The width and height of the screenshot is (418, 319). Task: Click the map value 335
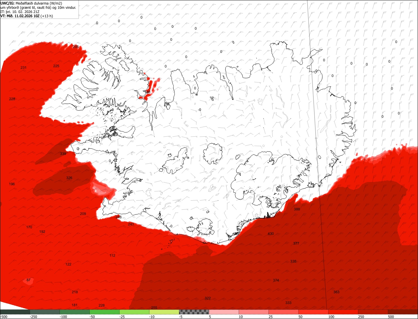click(x=293, y=262)
